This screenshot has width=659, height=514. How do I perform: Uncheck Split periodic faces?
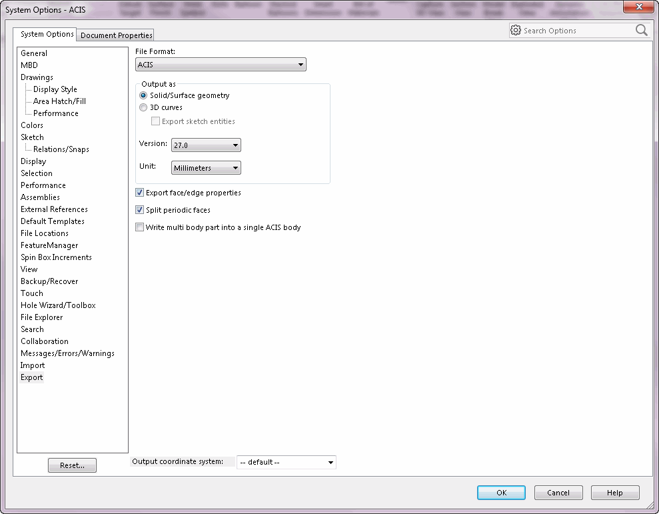pyautogui.click(x=139, y=210)
